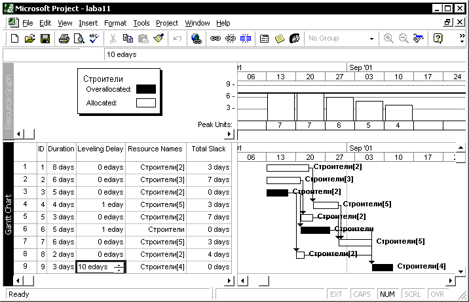Assign Resources with the face icon
The image size is (469, 302).
(295, 39)
